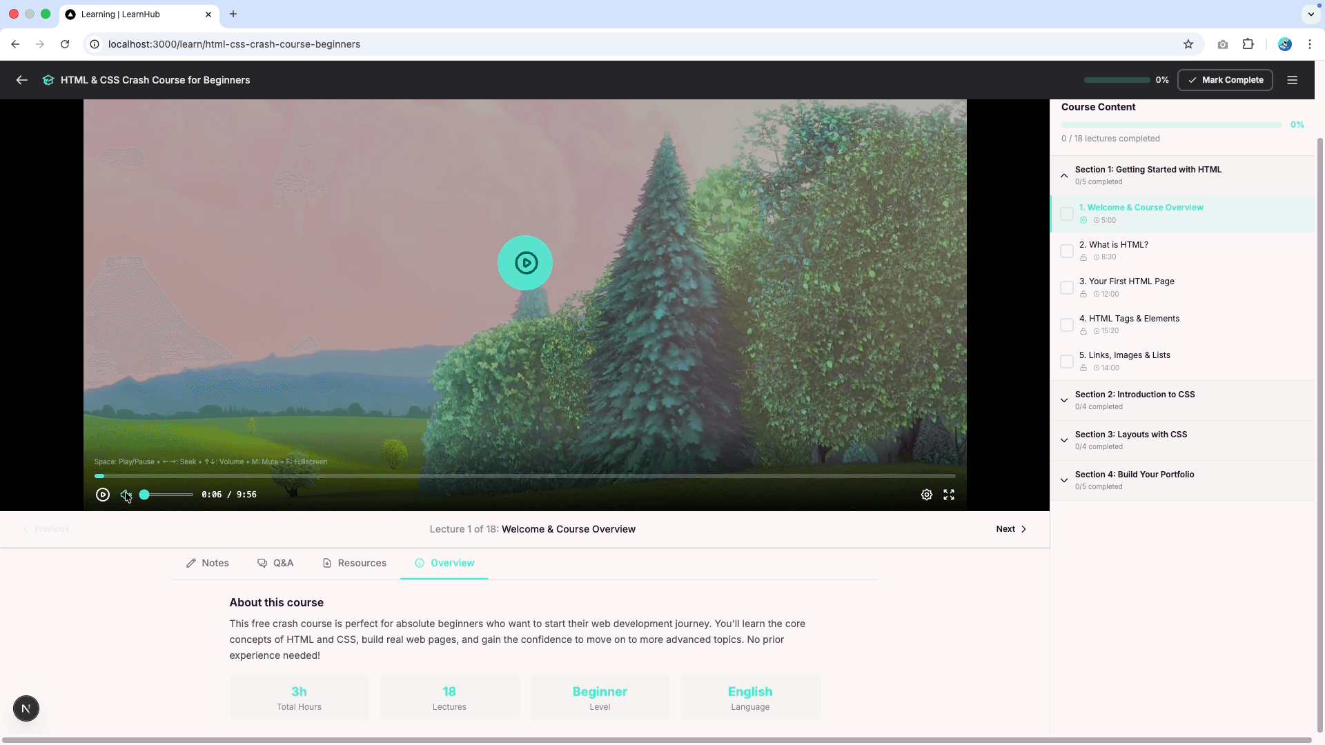Click the 0 / 18 lectures completed text
Viewport: 1325px width, 745px height.
pos(1110,139)
